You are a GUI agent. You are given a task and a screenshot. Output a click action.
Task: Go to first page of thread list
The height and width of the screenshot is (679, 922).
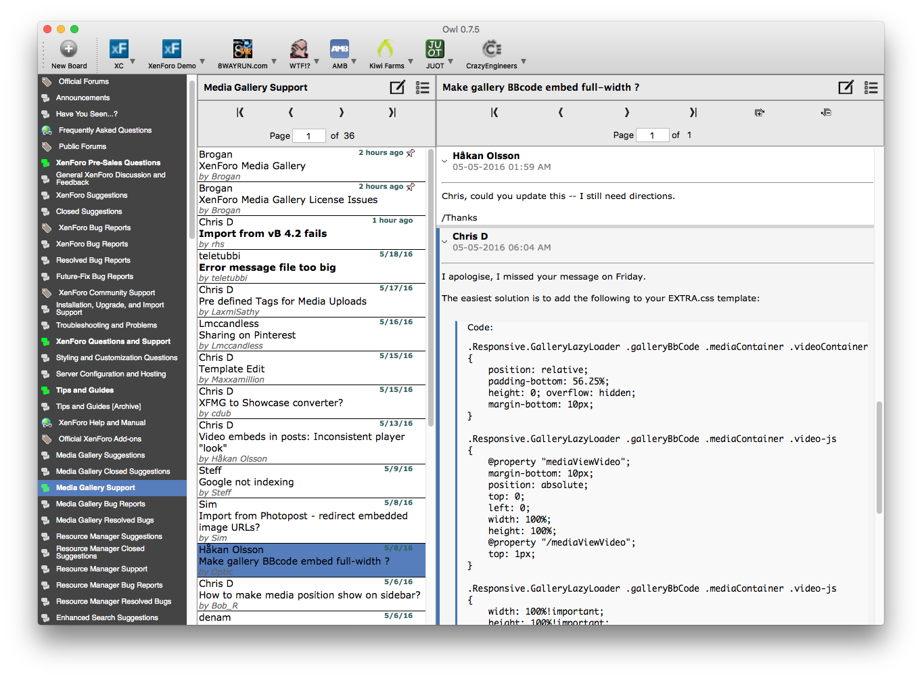point(240,112)
